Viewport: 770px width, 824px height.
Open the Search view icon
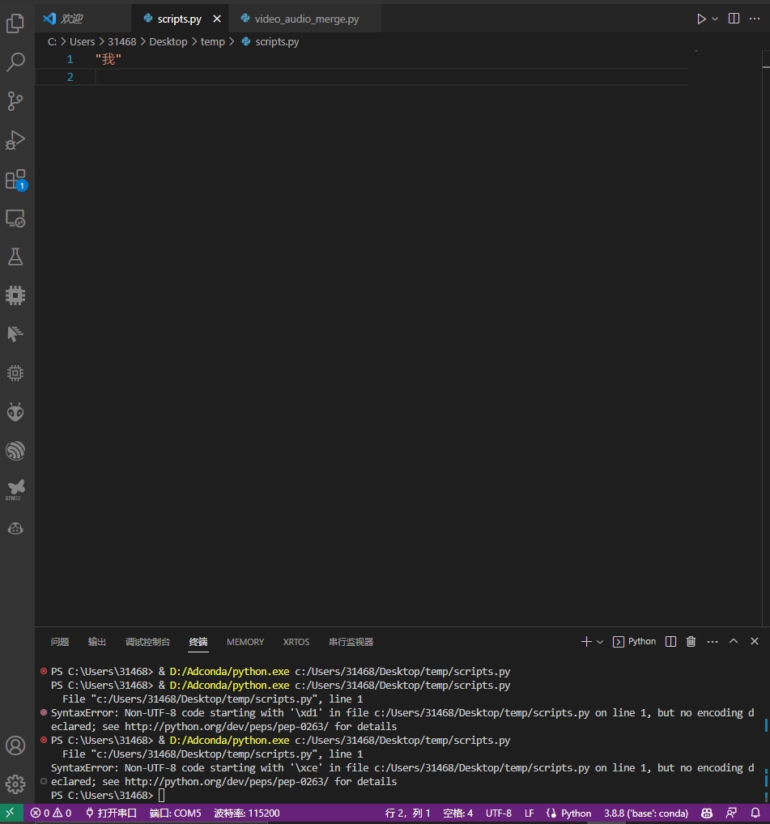[15, 62]
